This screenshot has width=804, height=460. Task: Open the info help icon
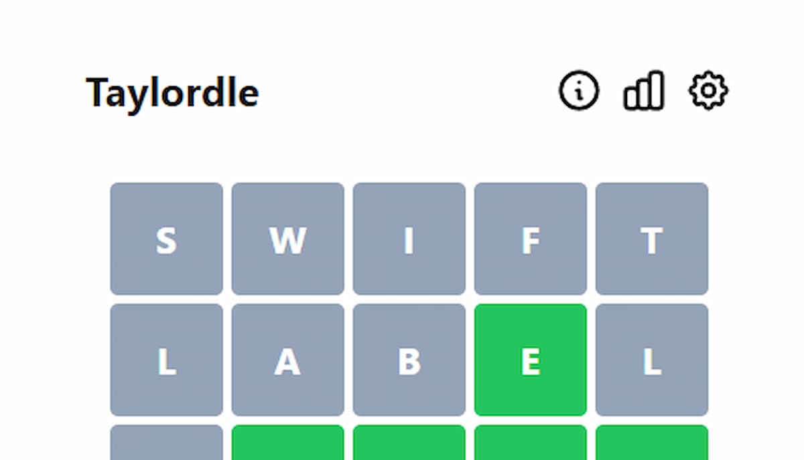coord(579,91)
